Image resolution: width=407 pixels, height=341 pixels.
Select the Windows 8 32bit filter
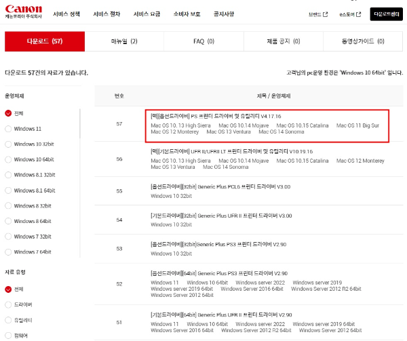(x=8, y=206)
